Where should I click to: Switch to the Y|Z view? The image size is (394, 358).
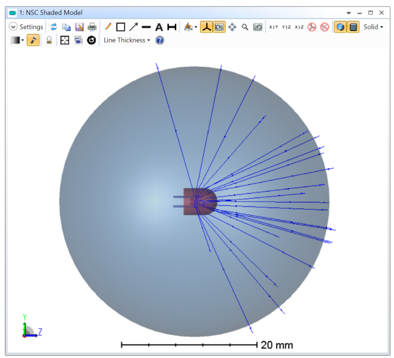(x=286, y=27)
